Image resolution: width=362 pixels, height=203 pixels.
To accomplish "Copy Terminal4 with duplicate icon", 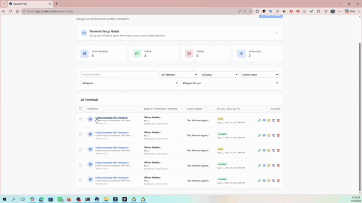I will pos(274,165).
